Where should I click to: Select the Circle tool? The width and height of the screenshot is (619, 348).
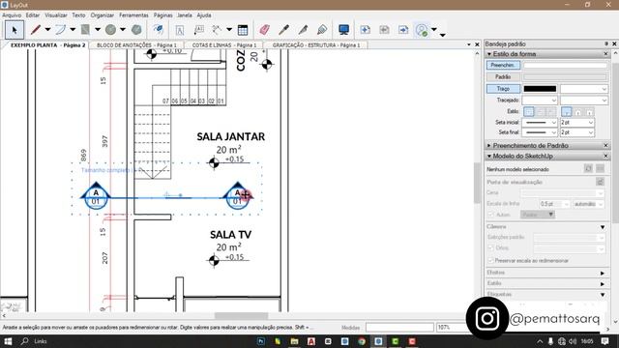click(110, 30)
